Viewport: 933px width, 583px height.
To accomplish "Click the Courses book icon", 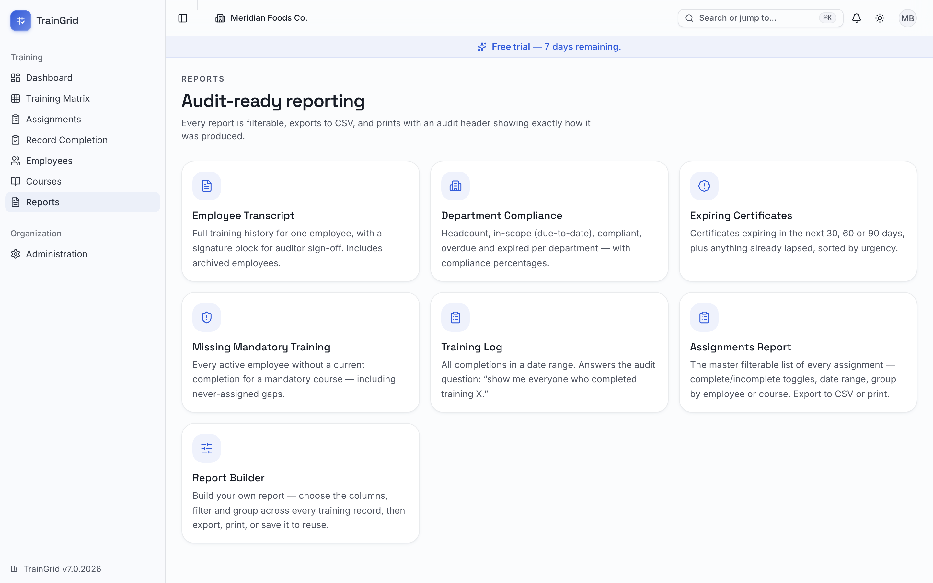I will point(16,182).
